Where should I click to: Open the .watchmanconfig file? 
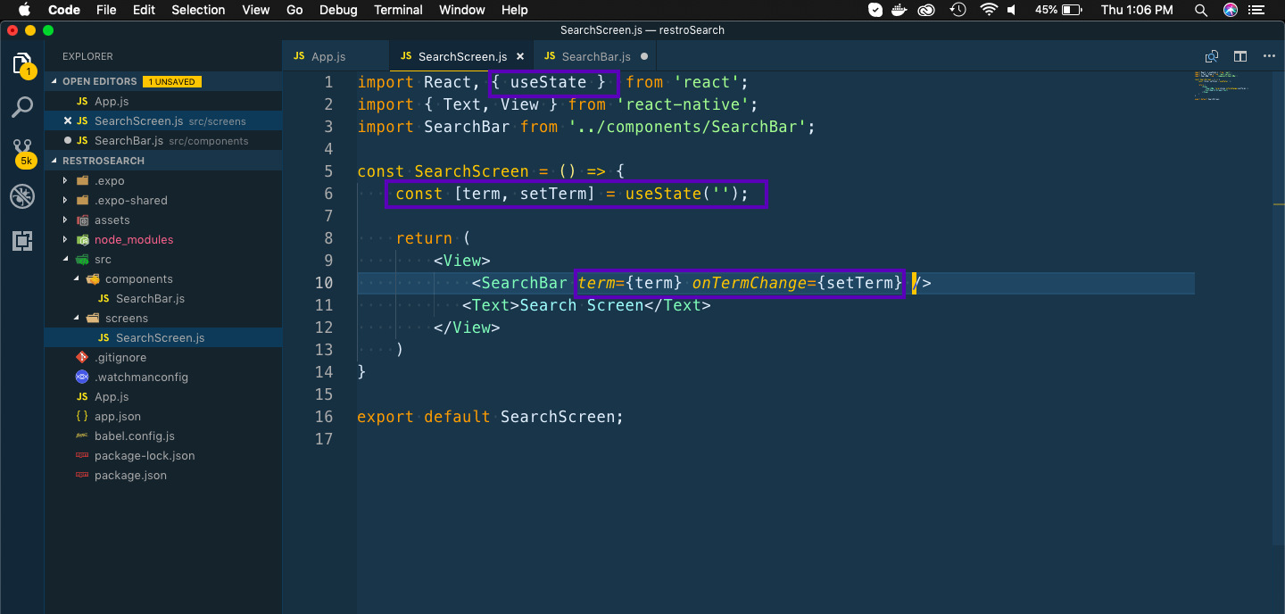click(x=164, y=377)
